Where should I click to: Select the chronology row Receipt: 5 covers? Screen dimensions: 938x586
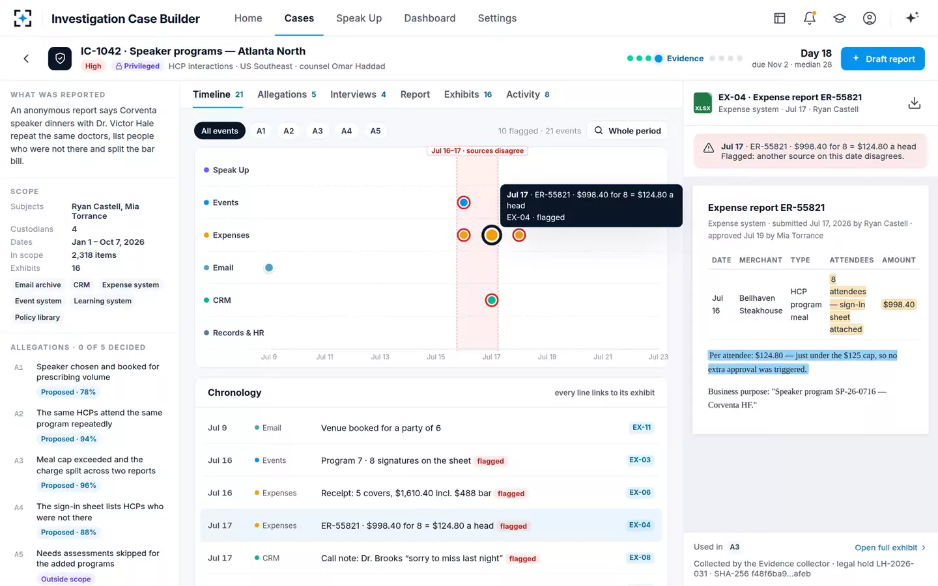pos(431,493)
